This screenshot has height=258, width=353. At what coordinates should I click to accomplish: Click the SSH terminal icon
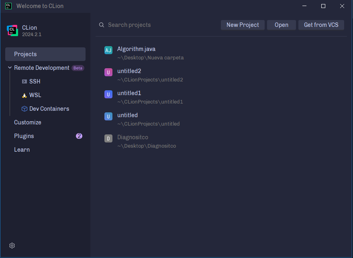(x=24, y=81)
